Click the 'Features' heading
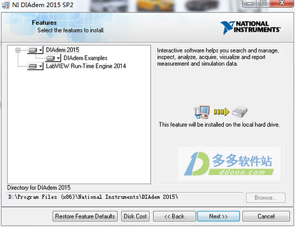This screenshot has height=227, width=295. (x=44, y=22)
